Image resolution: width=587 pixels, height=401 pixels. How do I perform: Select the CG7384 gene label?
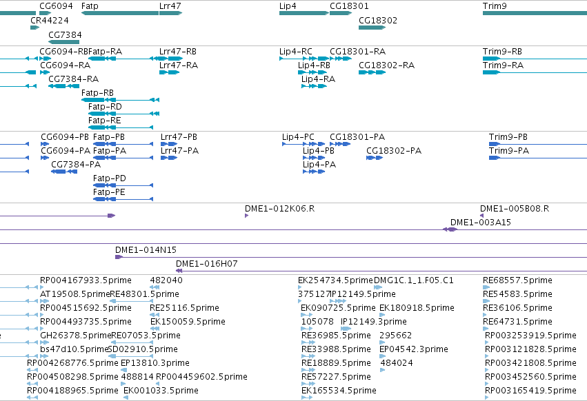coord(65,34)
